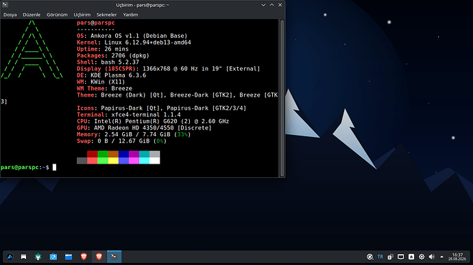Viewport: 473px width, 265px height.
Task: Open the teal wrench settings taskbar icon
Action: pyautogui.click(x=38, y=257)
